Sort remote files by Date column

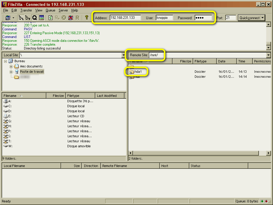(x=226, y=61)
